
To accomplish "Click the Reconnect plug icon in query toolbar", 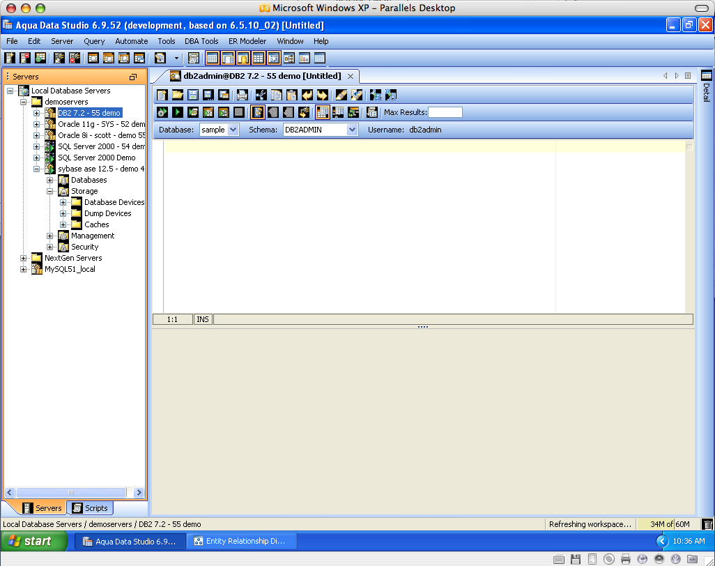I will coord(304,112).
